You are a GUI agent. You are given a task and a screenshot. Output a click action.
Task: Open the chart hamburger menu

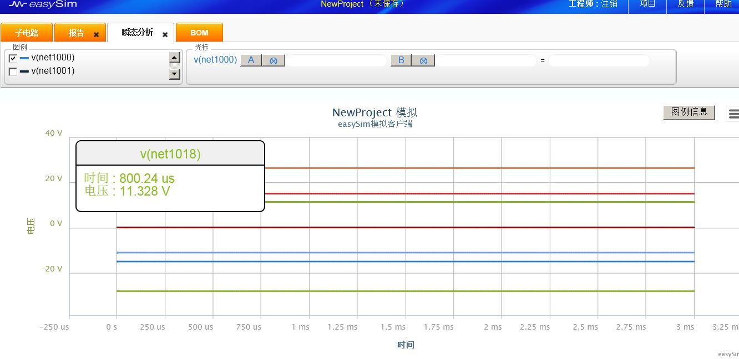[733, 114]
